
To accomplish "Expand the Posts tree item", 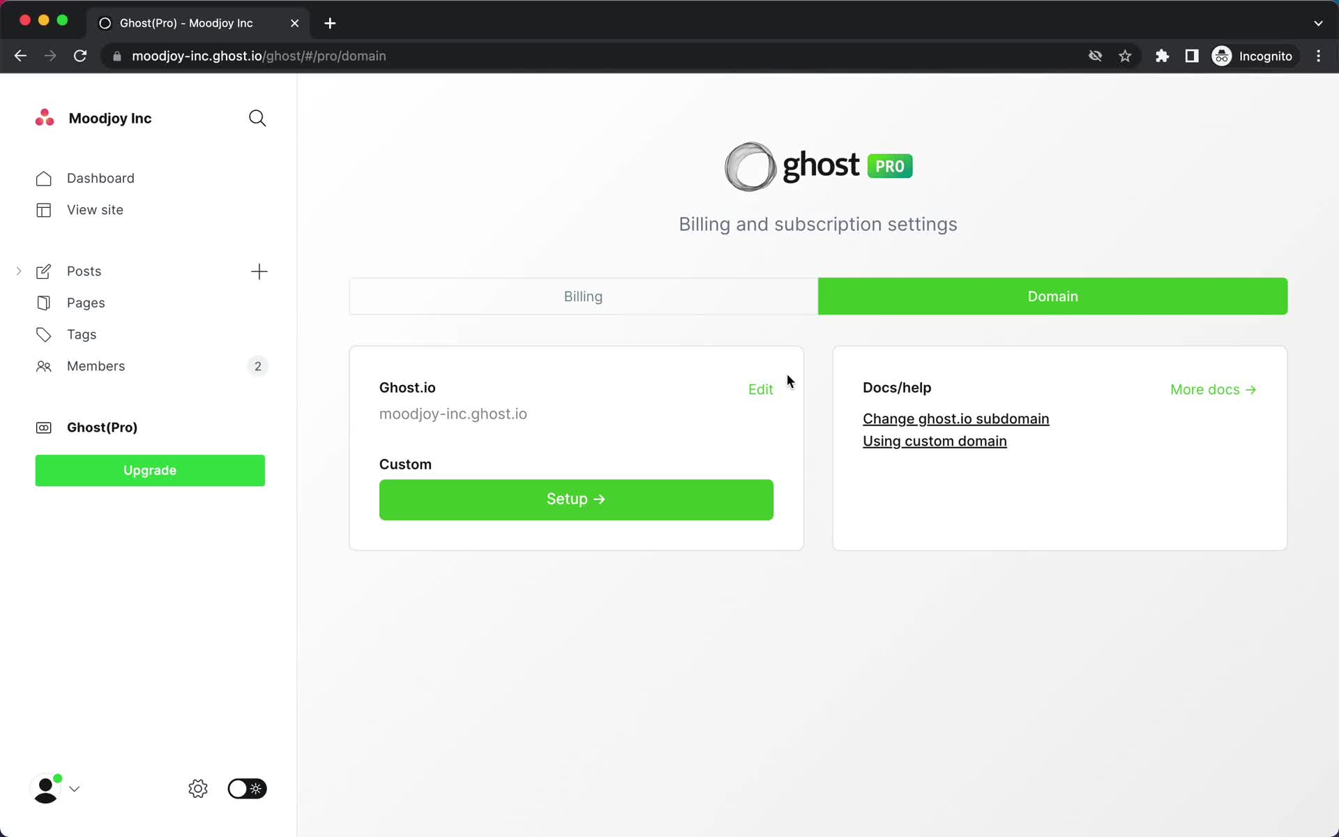I will (18, 270).
